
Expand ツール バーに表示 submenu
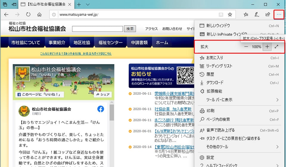[x=239, y=100]
